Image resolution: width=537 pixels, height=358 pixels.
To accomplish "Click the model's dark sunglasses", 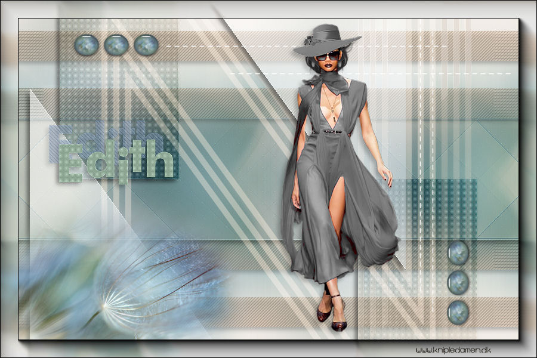I will pyautogui.click(x=327, y=56).
